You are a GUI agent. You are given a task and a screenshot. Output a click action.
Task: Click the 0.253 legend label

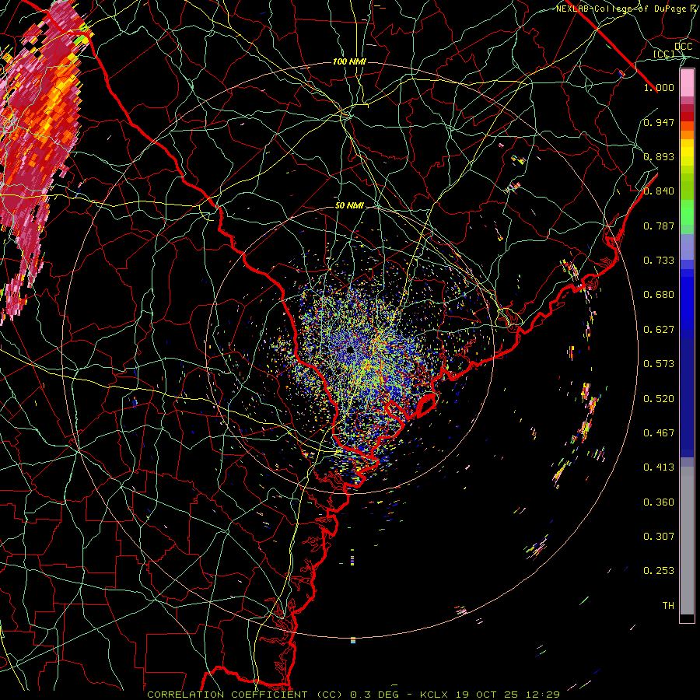(659, 571)
